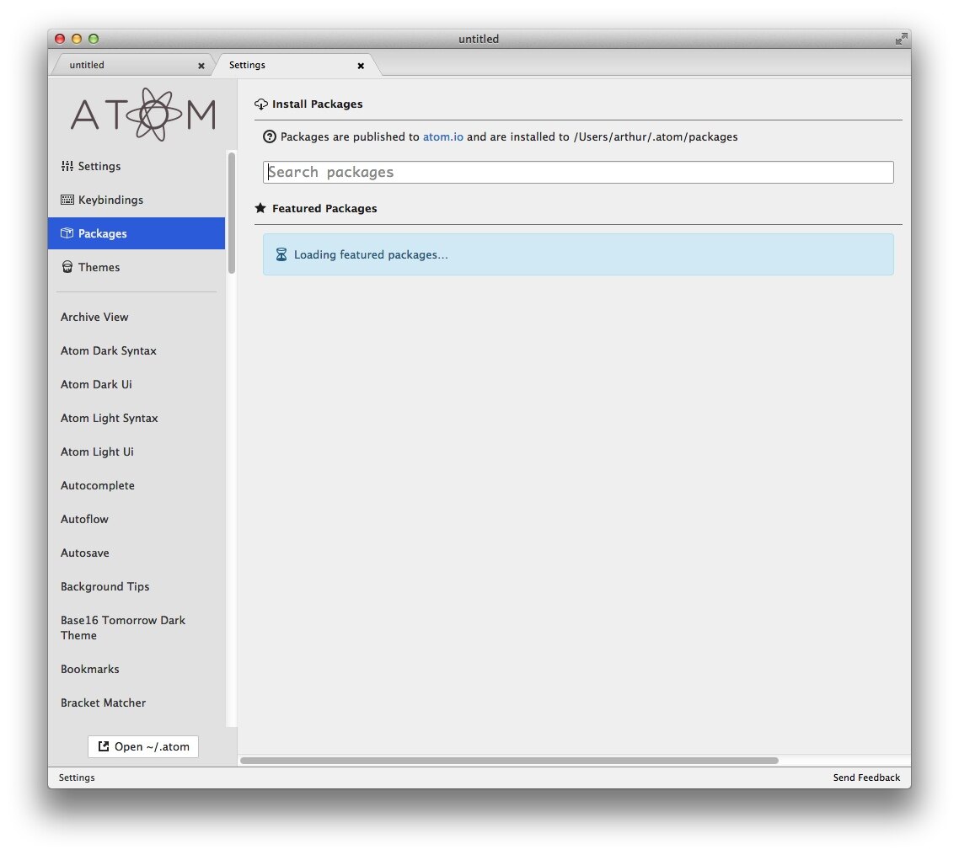Click the Featured Packages star icon
This screenshot has height=855, width=959.
(260, 208)
